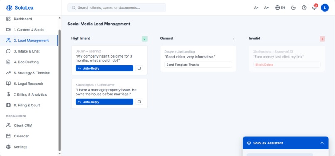
Task: Auto-Reply to CoffeeLover marriage property lead
Action: pos(104,102)
